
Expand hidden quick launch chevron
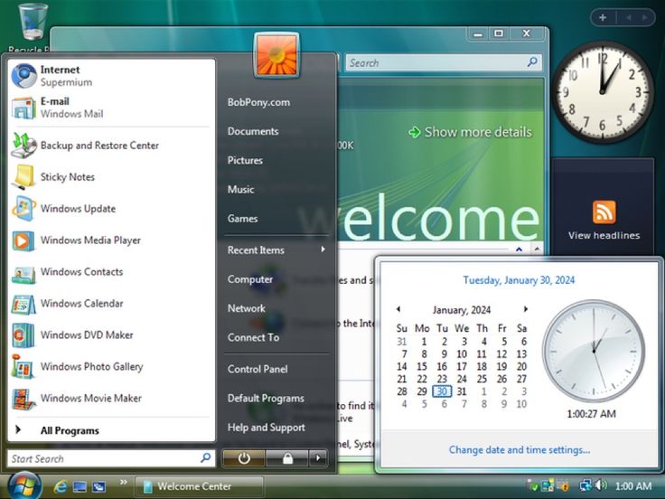pos(124,482)
